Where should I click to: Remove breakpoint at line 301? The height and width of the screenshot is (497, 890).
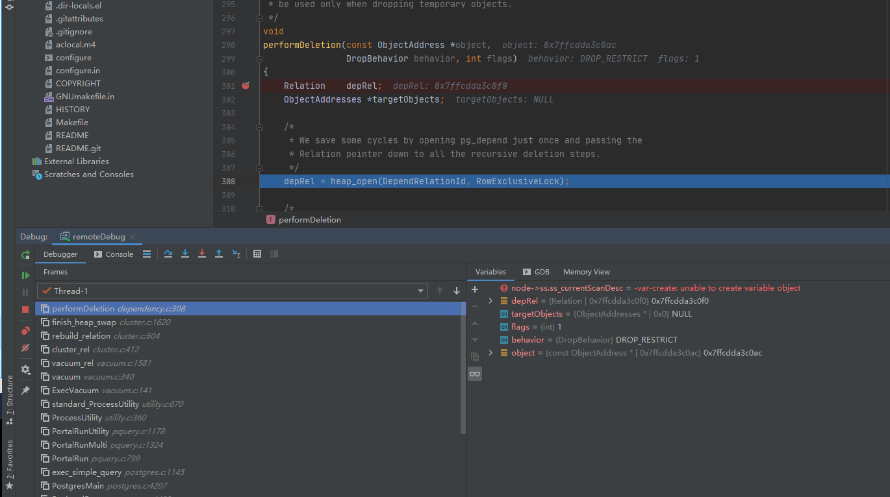tap(246, 86)
